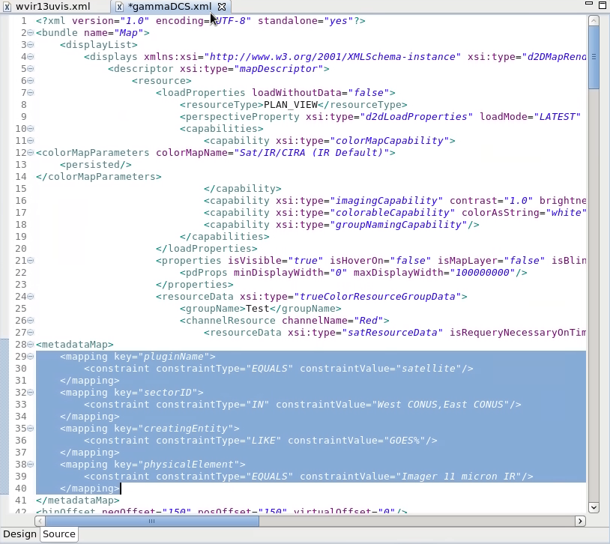The image size is (610, 544).
Task: Collapse the resource element on line 6
Action: pyautogui.click(x=30, y=81)
